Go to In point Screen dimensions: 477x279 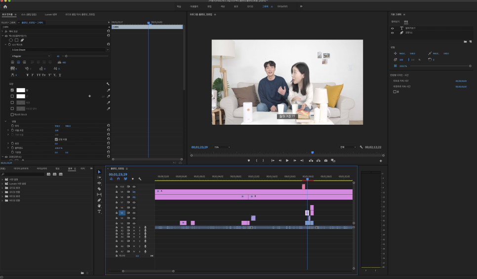[x=273, y=161]
